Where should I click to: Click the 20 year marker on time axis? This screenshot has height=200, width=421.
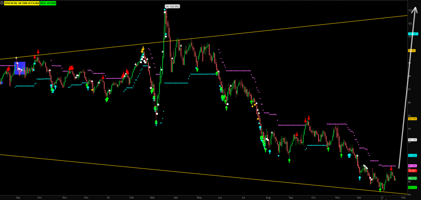pyautogui.click(x=108, y=198)
